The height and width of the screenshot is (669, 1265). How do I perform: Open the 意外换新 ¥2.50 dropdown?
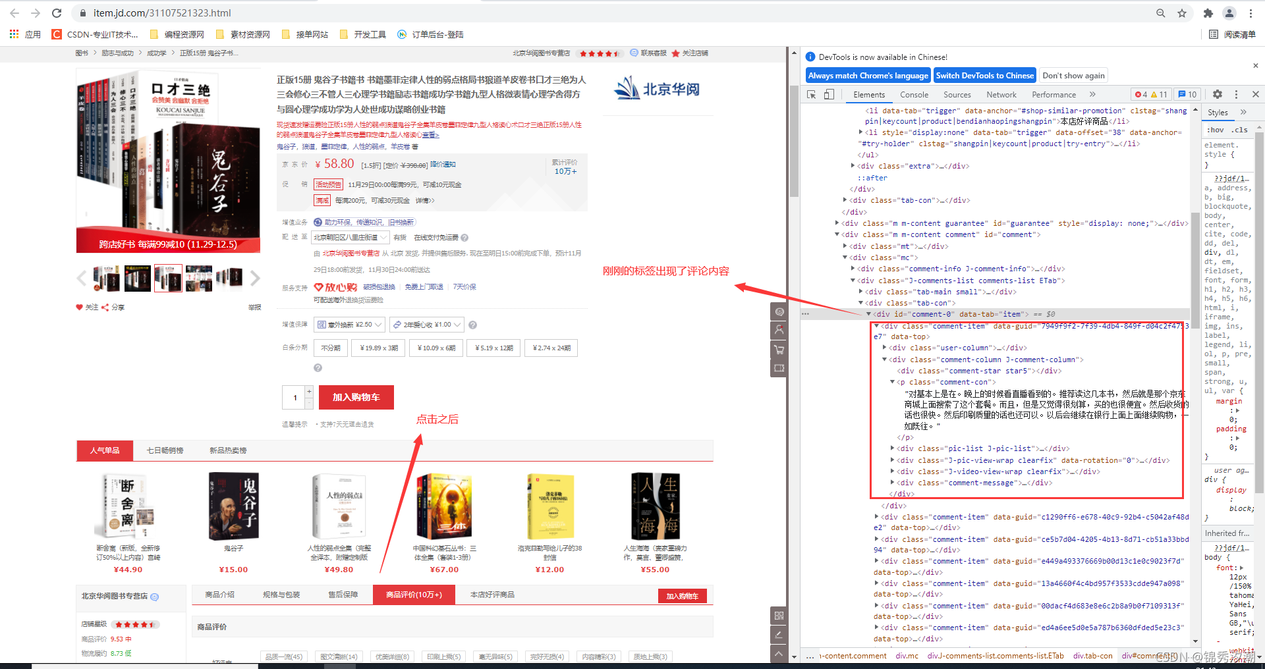tap(350, 325)
